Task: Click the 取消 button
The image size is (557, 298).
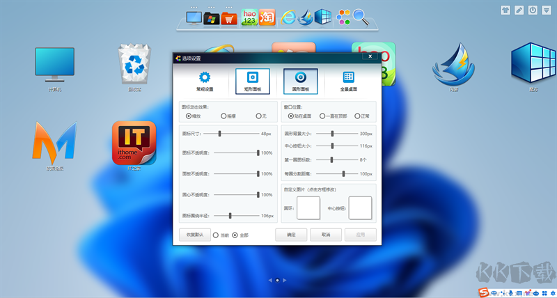Action: (326, 235)
